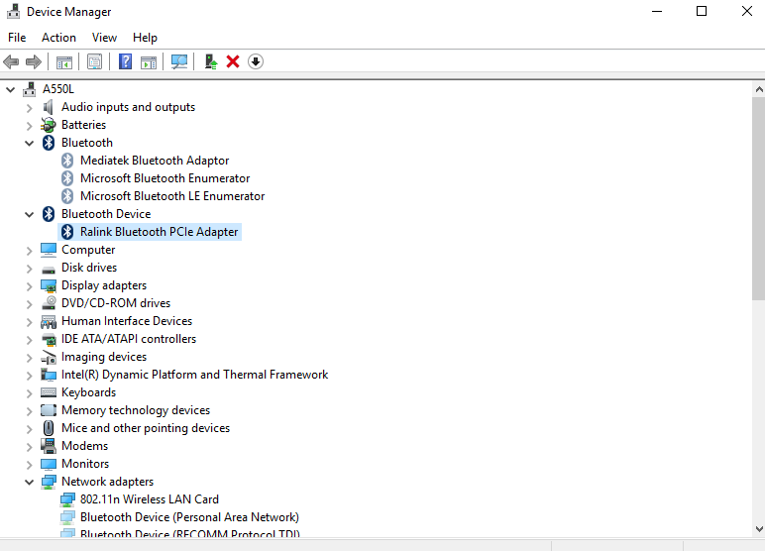Collapse the Network adapters category
This screenshot has width=765, height=551.
coord(30,483)
